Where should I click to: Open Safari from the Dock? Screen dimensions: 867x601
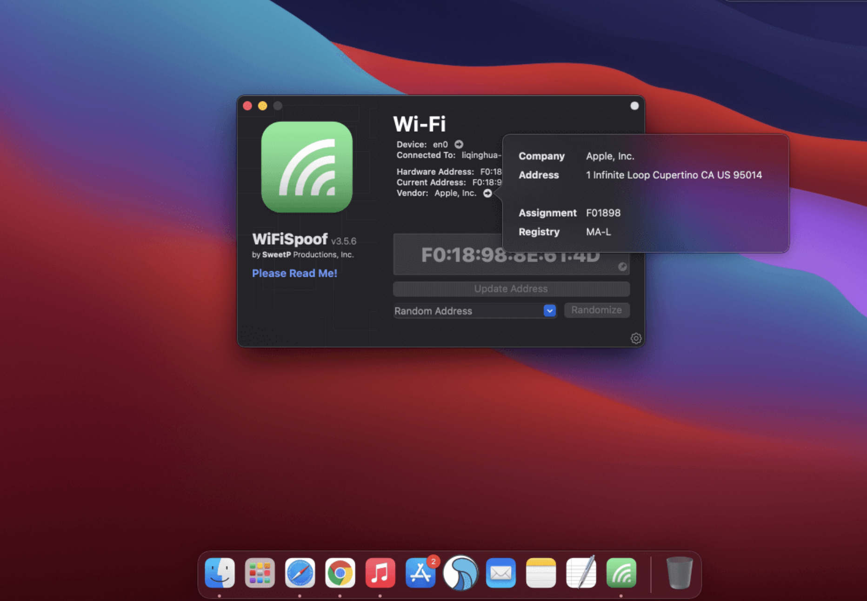tap(300, 573)
